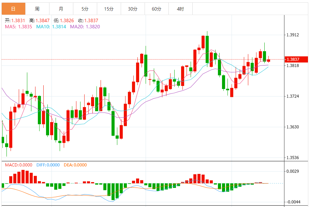Click the MA20: 1.3820 indicator label
The height and width of the screenshot is (207, 310).
point(85,27)
